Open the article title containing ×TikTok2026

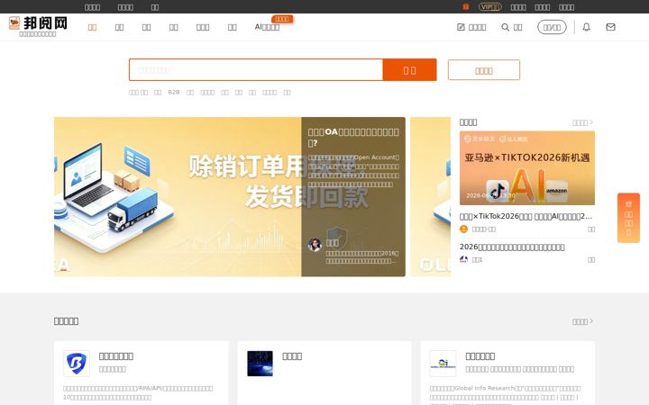coord(526,216)
